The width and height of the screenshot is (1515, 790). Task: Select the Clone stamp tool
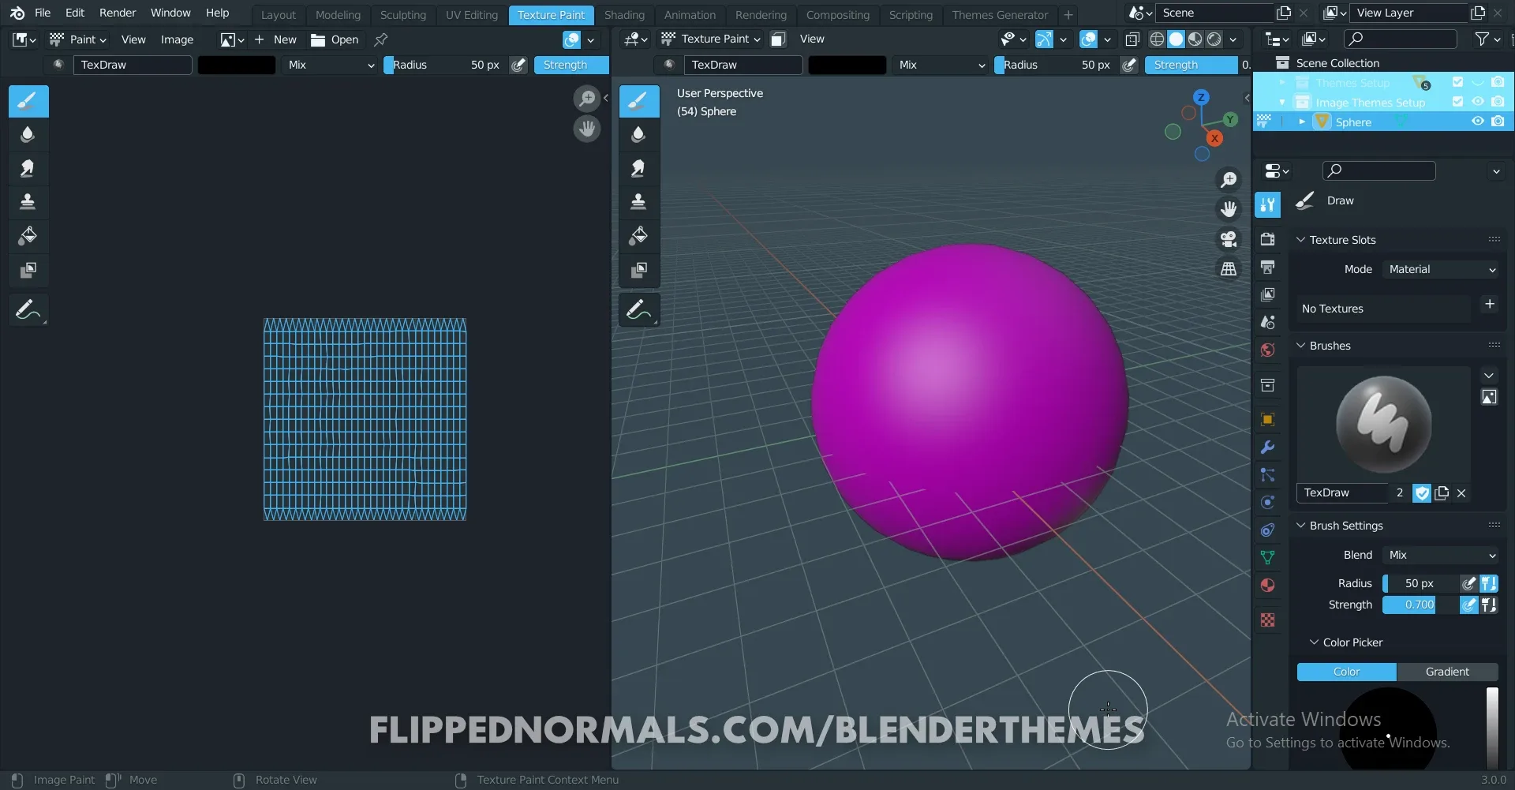[28, 202]
